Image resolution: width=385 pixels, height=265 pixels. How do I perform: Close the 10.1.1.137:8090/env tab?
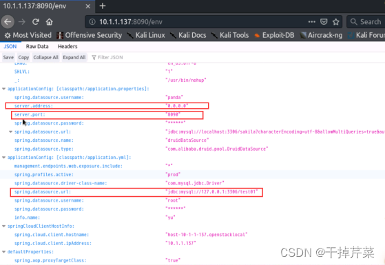coord(87,6)
